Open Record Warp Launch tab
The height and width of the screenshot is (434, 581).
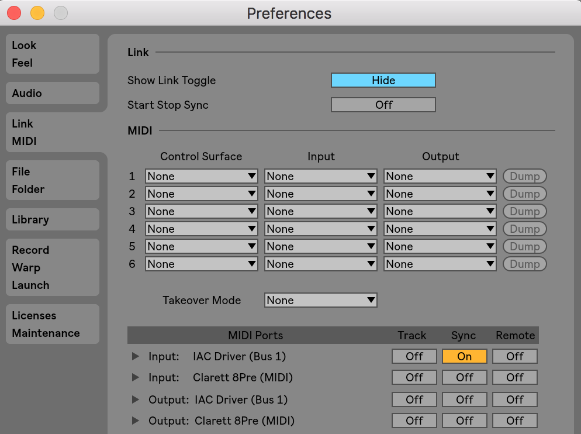click(x=53, y=267)
